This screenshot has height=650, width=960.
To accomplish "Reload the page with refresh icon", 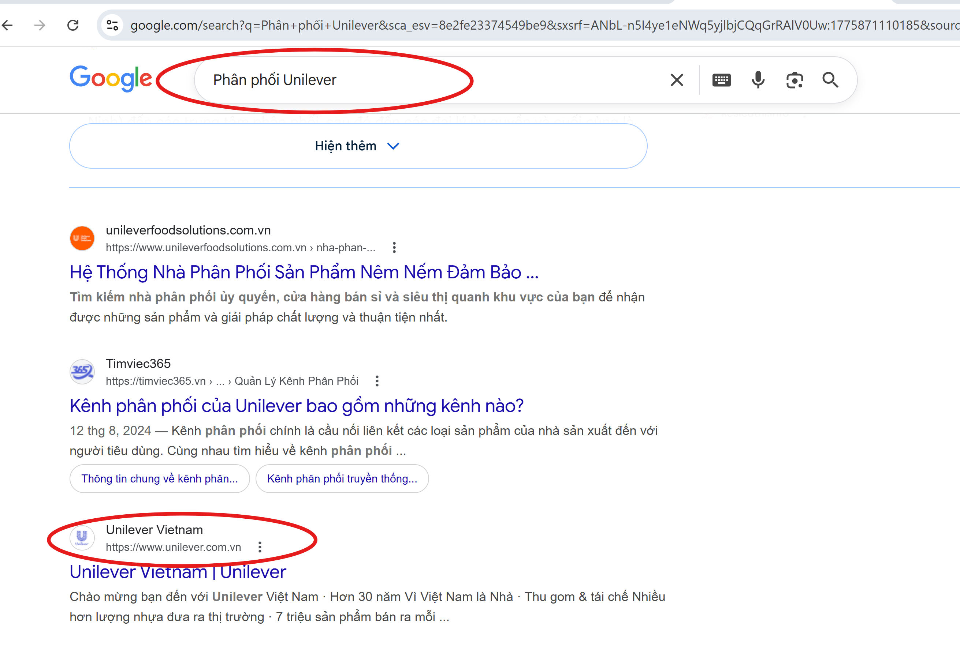I will click(x=73, y=25).
